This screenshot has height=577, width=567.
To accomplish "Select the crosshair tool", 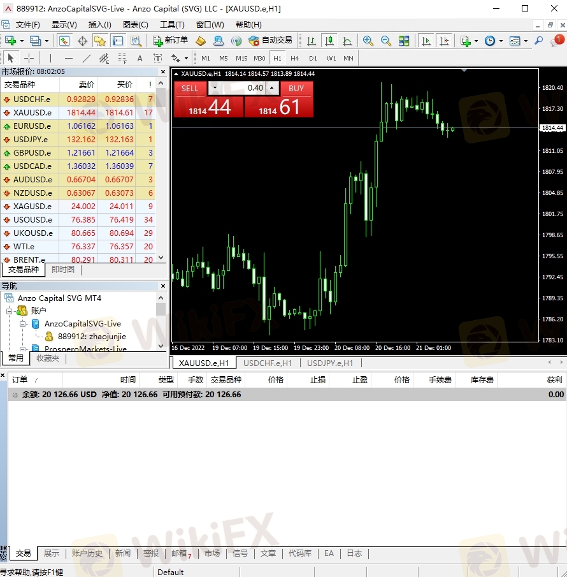I will (29, 58).
